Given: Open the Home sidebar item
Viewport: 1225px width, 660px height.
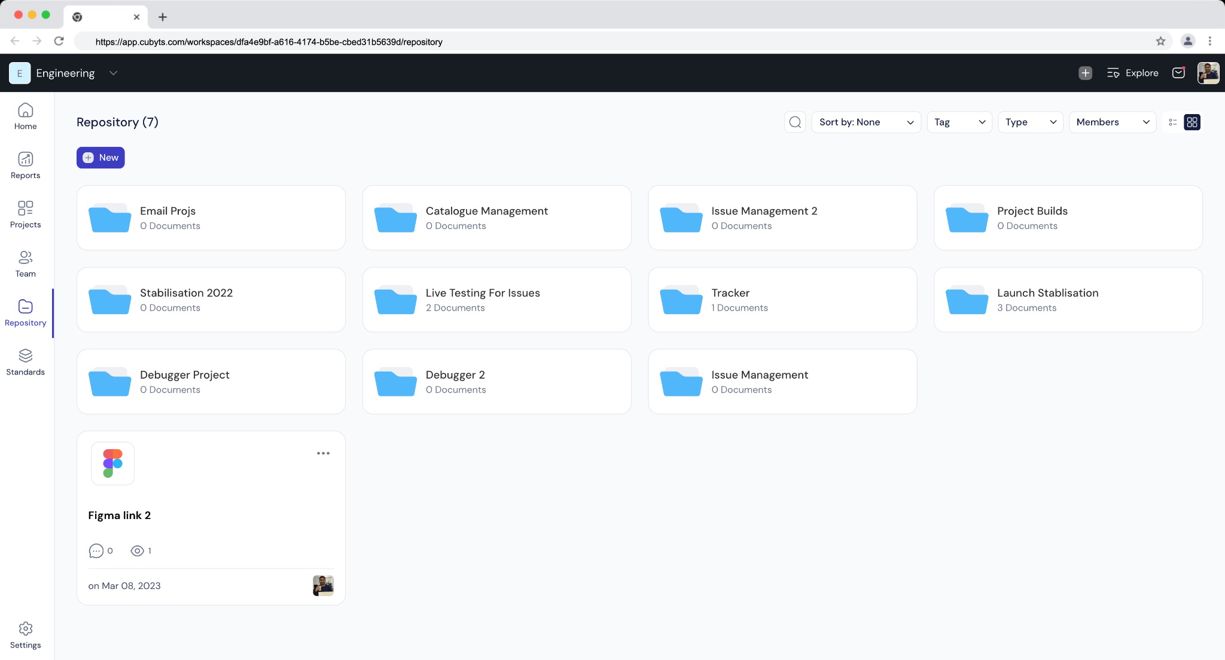Looking at the screenshot, I should pyautogui.click(x=26, y=116).
